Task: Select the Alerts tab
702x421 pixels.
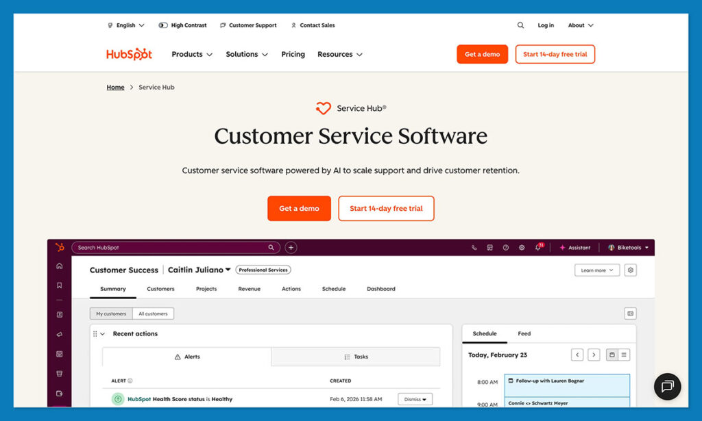Action: click(186, 357)
